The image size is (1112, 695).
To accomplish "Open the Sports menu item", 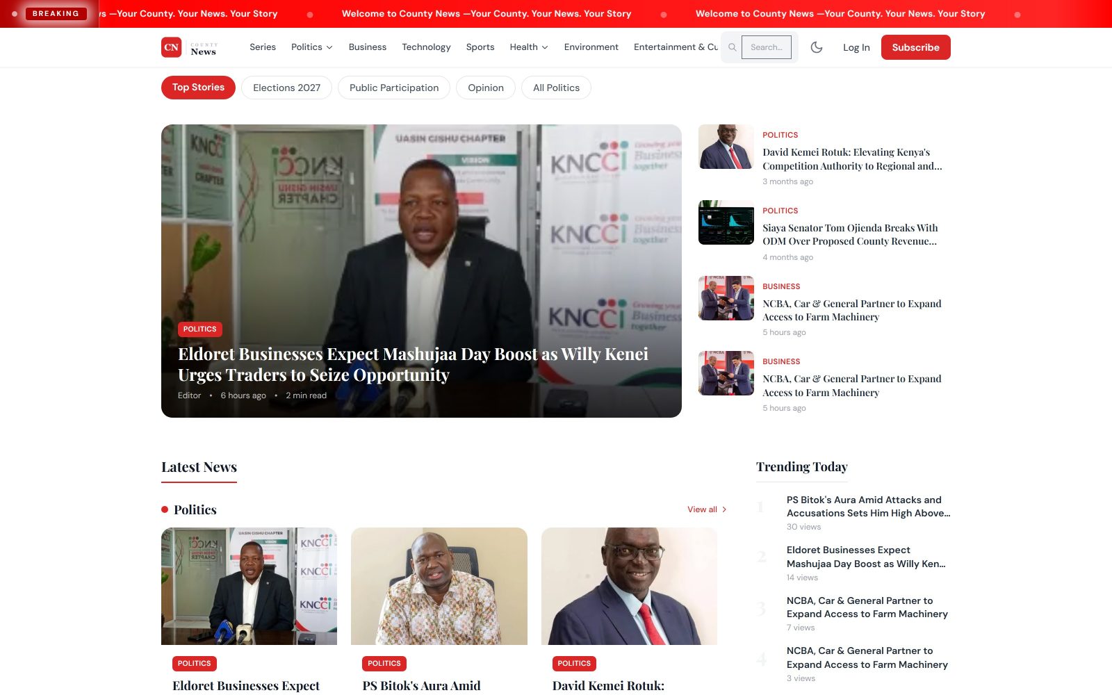I will point(480,47).
